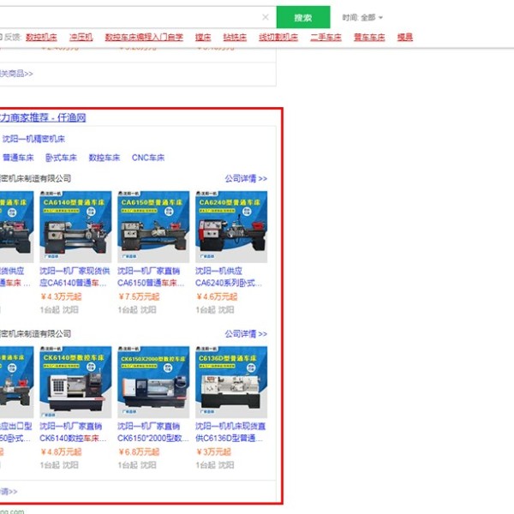
Task: Clear the search box with the X icon
Action: (x=266, y=17)
